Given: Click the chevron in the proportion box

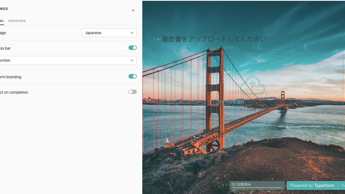Looking at the screenshot, I should click(132, 60).
